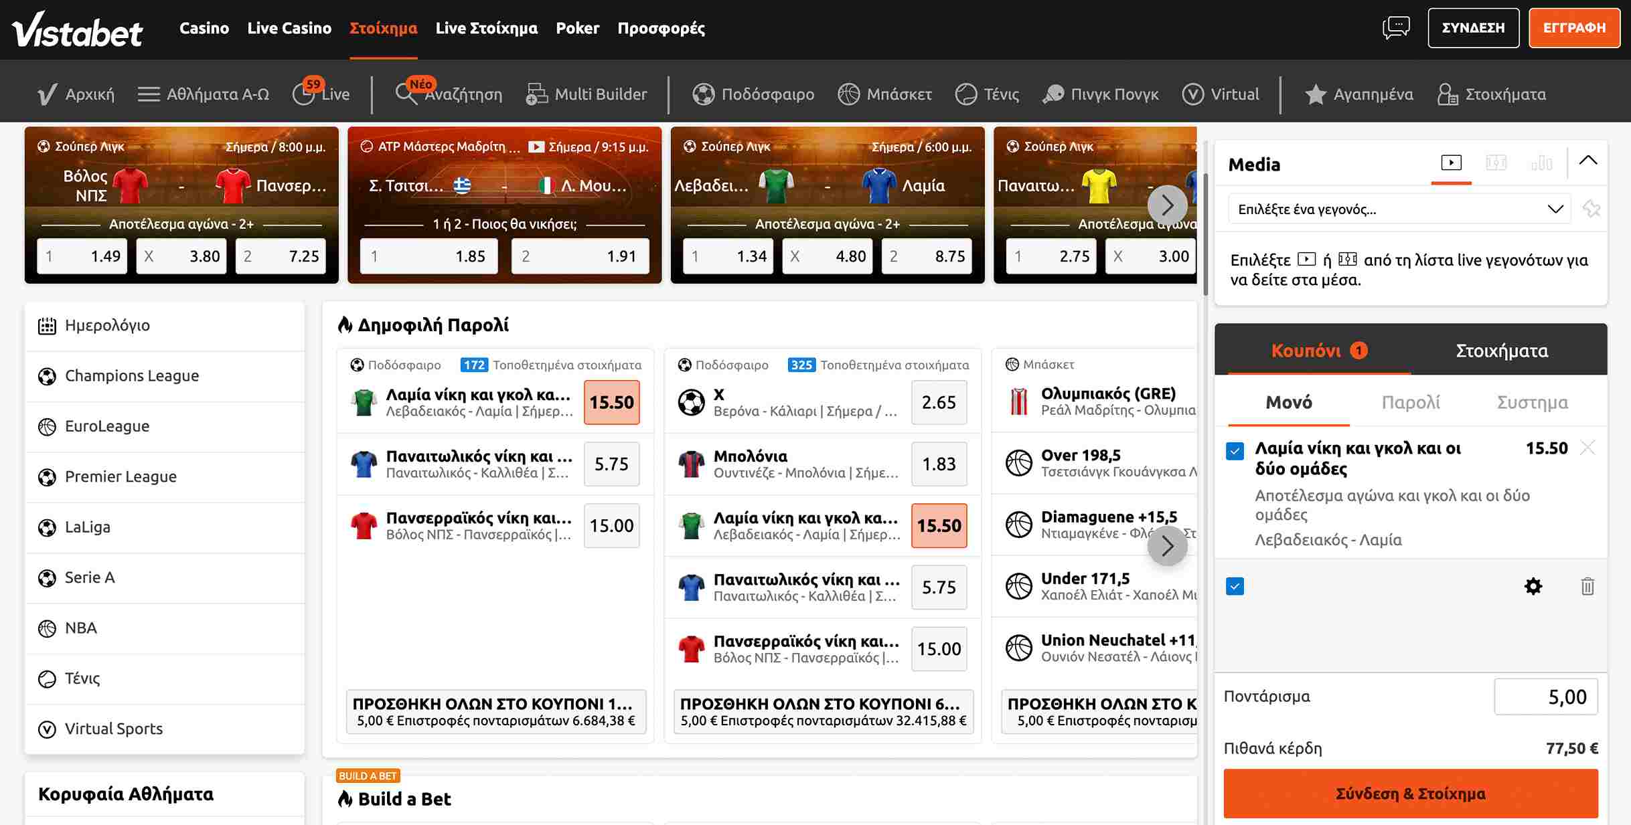Open EuroLeague in sidebar

[x=165, y=426]
